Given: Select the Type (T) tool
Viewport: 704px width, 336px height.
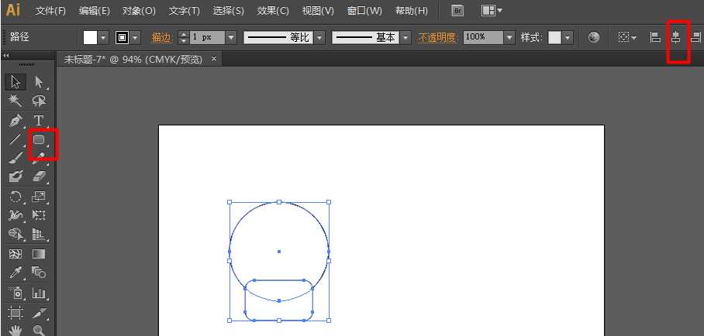Looking at the screenshot, I should (39, 120).
